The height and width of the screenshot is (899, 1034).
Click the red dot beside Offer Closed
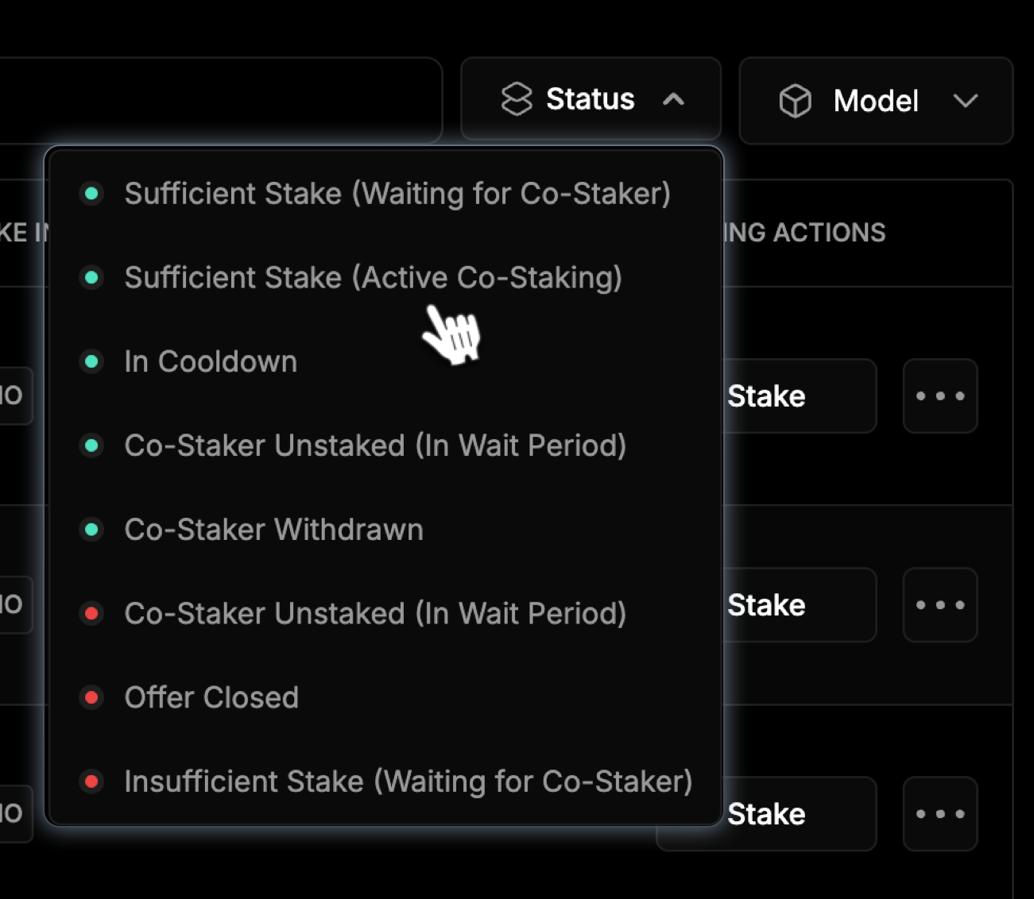[x=91, y=697]
